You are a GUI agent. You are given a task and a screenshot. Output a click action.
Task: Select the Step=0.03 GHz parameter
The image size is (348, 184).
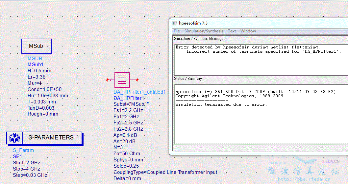click(x=30, y=175)
